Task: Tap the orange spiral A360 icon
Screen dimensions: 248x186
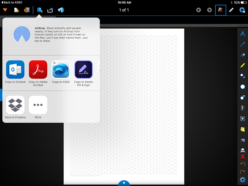Action: (x=27, y=10)
